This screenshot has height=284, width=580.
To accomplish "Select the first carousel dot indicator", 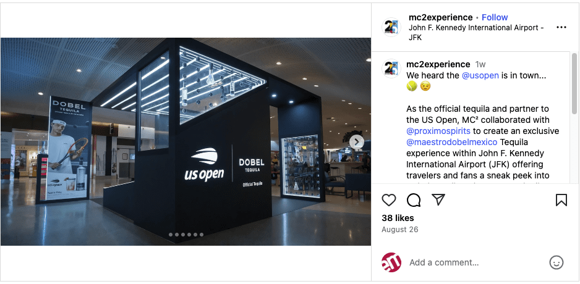I will point(171,235).
